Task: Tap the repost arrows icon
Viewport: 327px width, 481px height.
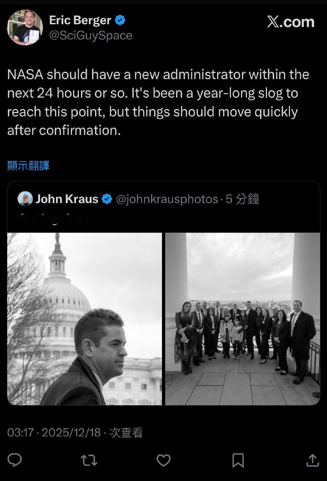Action: pos(89,460)
